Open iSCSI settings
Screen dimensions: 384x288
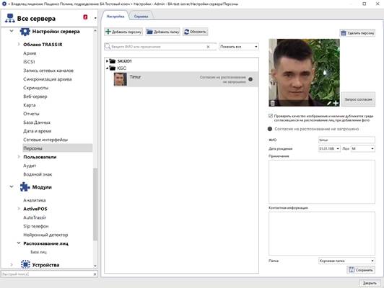tap(29, 62)
